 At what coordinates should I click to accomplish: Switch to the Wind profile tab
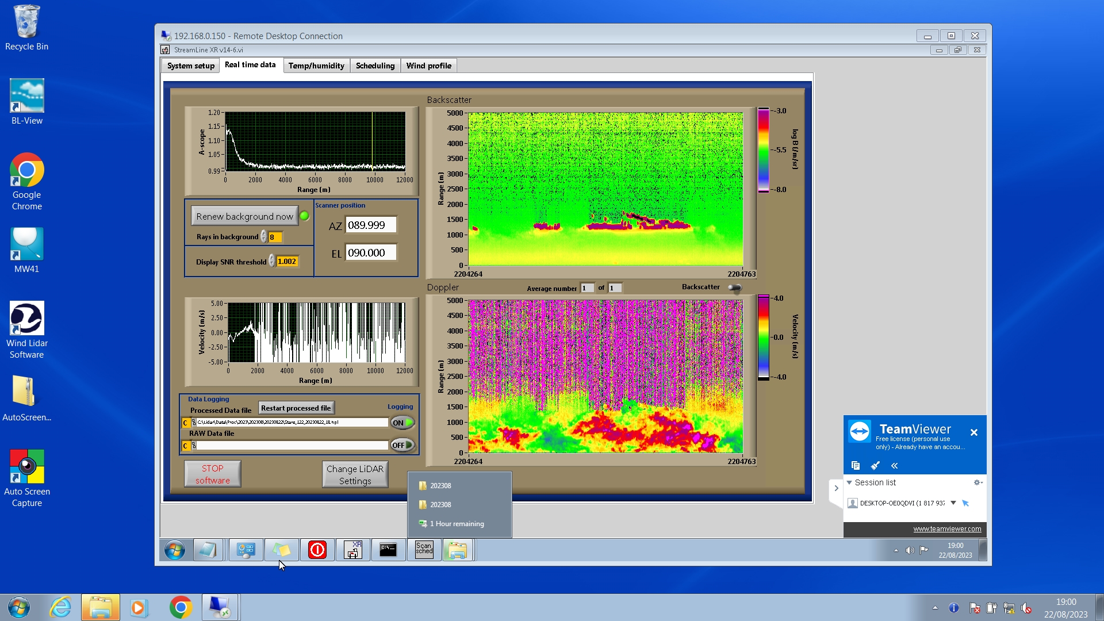[x=428, y=66]
